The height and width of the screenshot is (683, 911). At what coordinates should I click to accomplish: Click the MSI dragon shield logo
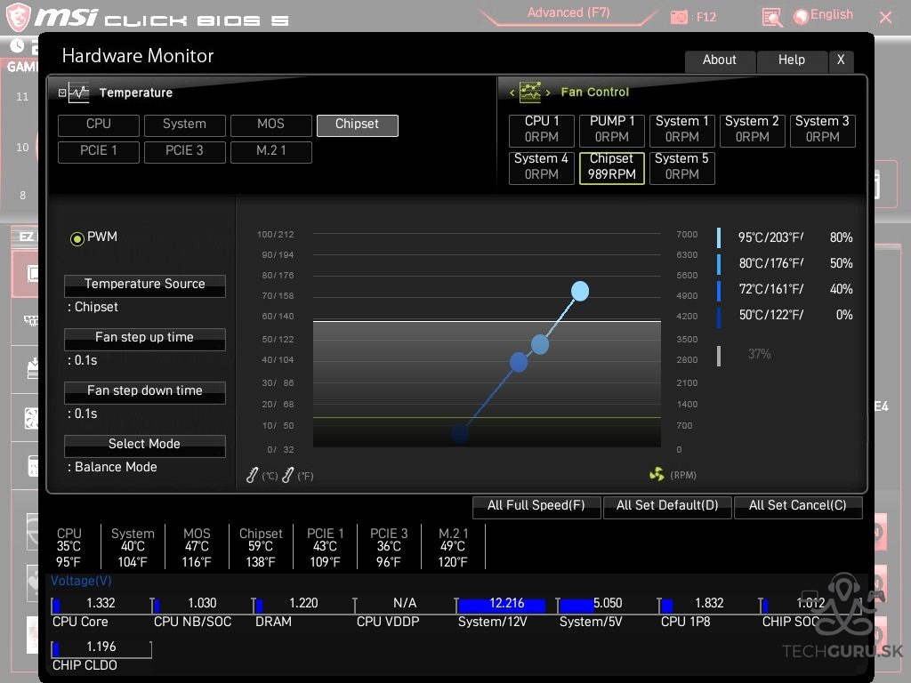coord(18,16)
